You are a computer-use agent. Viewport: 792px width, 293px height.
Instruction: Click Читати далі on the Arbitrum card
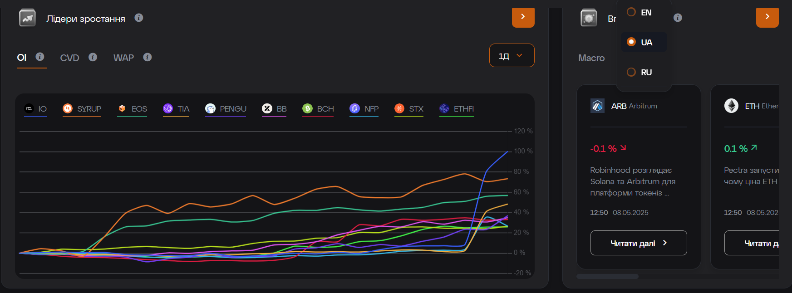coord(638,243)
